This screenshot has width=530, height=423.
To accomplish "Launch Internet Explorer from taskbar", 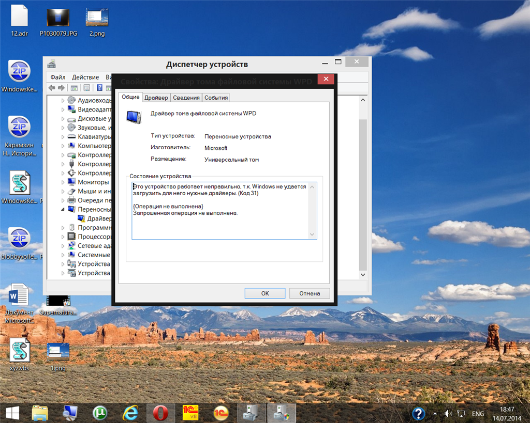I will click(x=130, y=413).
